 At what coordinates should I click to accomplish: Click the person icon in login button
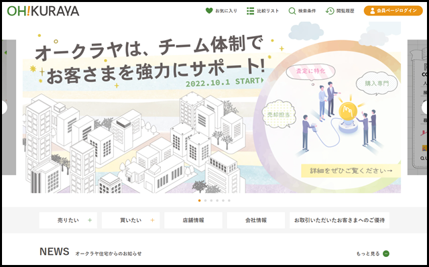pyautogui.click(x=372, y=11)
